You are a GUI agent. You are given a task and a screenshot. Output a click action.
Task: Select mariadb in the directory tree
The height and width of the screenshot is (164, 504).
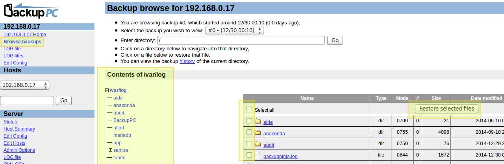tap(122, 135)
